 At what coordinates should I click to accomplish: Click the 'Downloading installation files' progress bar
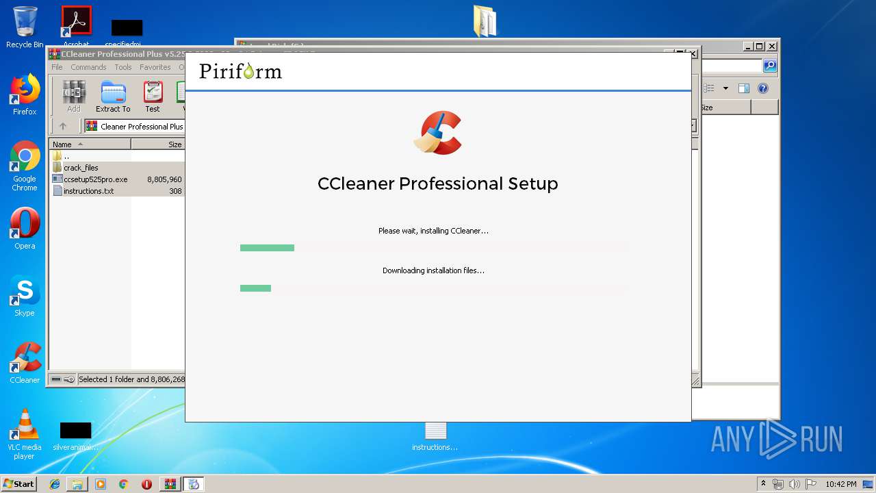pyautogui.click(x=435, y=288)
